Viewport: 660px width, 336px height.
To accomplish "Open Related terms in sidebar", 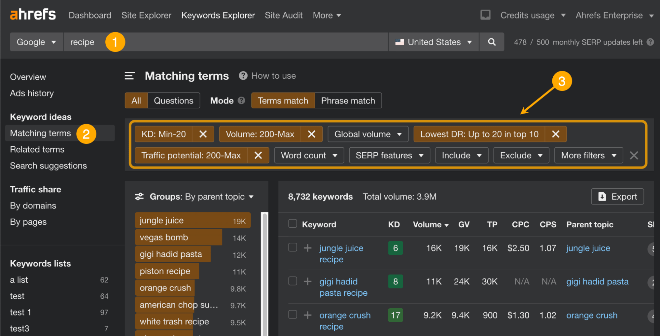I will (37, 150).
